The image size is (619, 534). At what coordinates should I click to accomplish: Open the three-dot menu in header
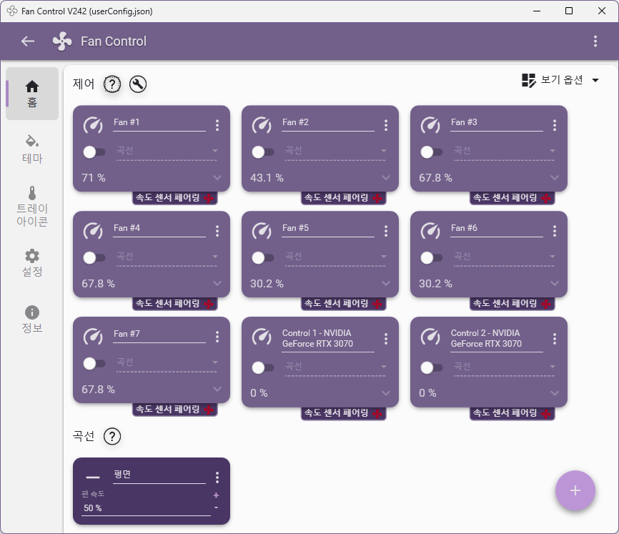595,41
